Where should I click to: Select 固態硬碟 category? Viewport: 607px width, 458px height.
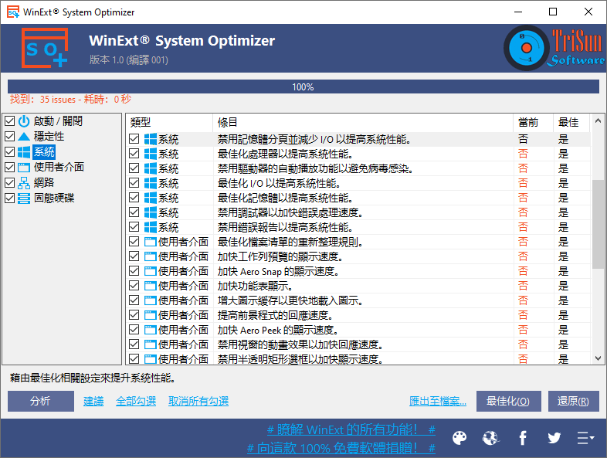coord(54,198)
